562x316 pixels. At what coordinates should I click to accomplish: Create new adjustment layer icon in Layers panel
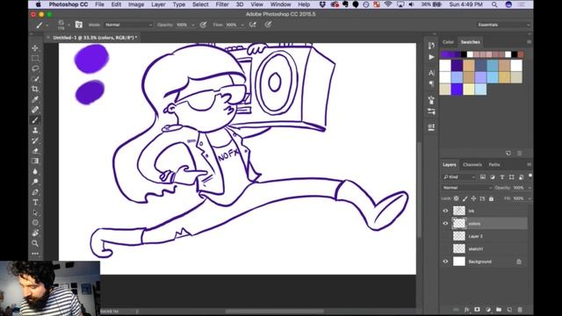pyautogui.click(x=488, y=310)
